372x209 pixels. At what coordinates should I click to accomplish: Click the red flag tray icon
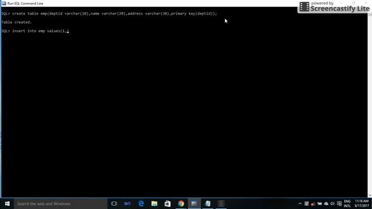(313, 204)
